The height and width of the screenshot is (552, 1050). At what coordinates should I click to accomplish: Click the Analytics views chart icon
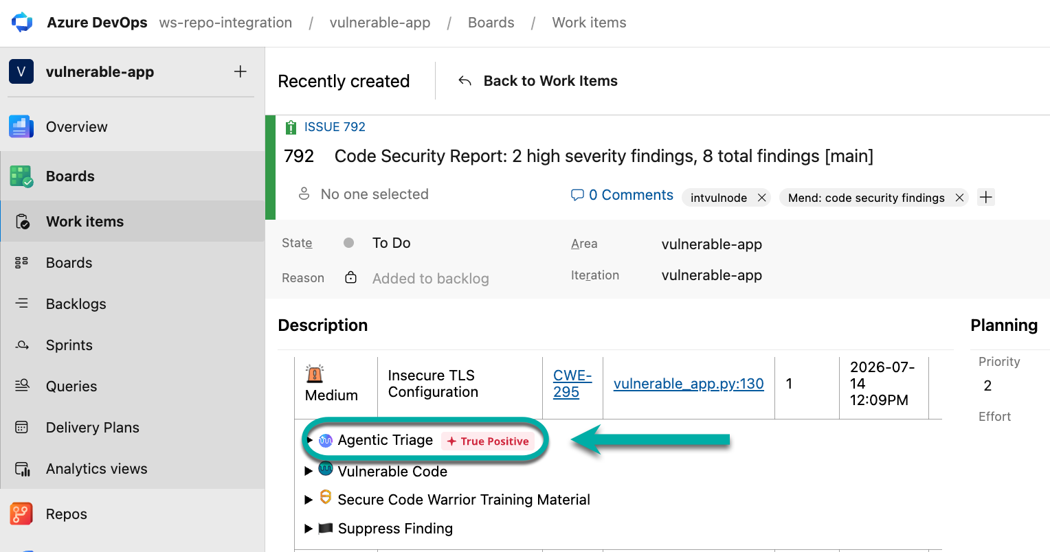click(22, 469)
